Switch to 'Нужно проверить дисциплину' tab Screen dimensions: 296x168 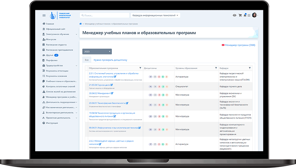(111, 60)
